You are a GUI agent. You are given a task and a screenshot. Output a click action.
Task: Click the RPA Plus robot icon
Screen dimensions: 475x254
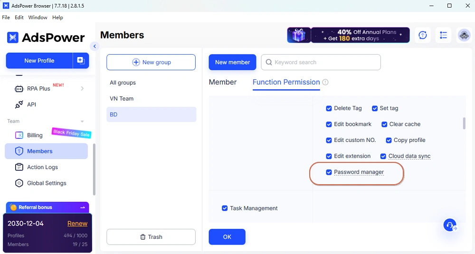click(x=19, y=89)
